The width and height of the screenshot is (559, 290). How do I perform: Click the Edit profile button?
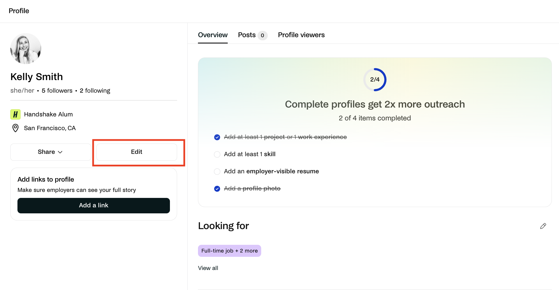(137, 152)
